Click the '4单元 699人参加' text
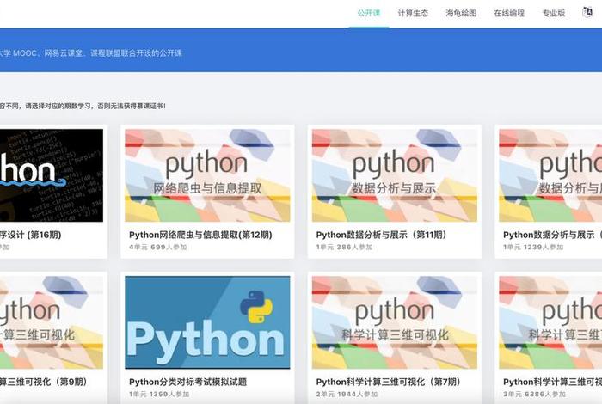The image size is (602, 404). [x=157, y=247]
